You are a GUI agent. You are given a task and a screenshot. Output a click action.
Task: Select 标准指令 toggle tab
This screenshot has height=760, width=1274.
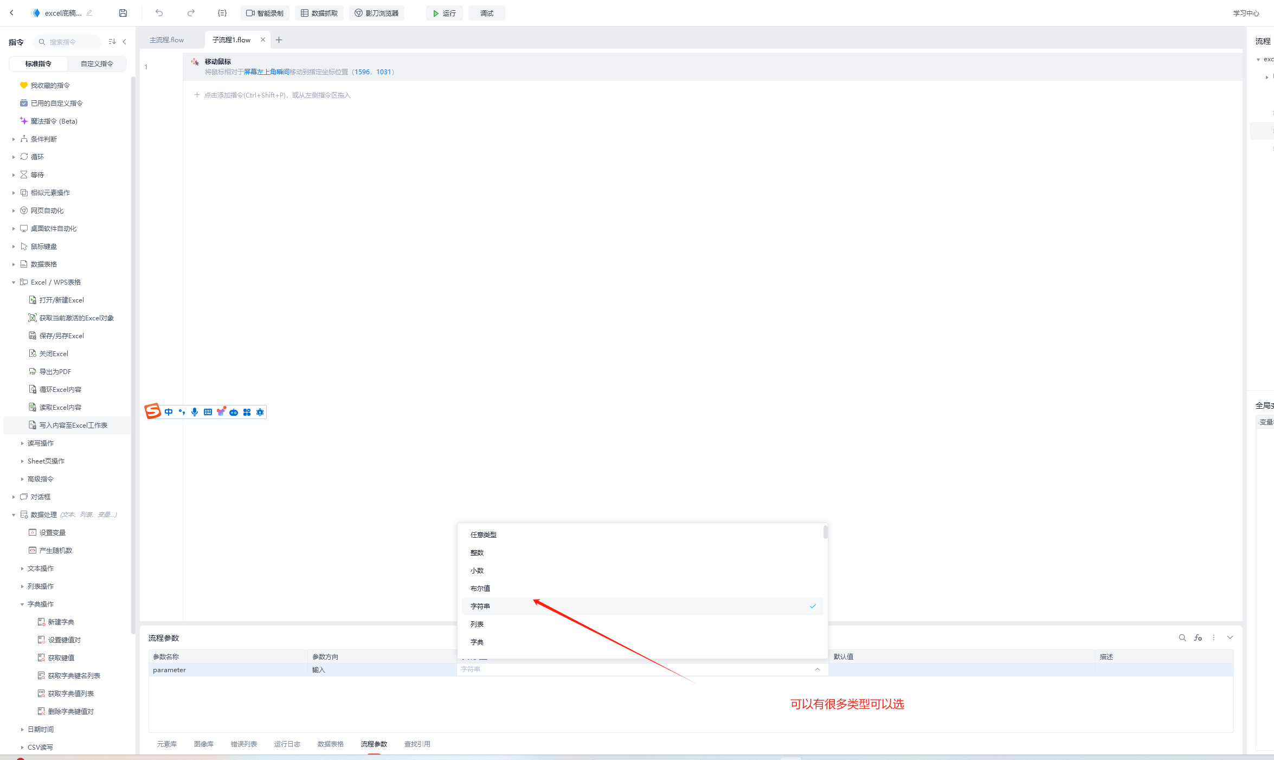point(38,63)
